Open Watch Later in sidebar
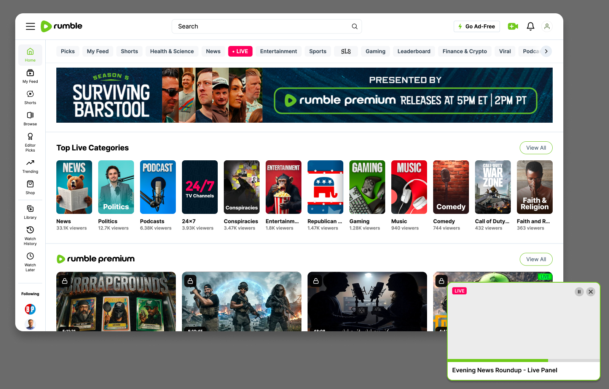Image resolution: width=609 pixels, height=389 pixels. click(30, 262)
